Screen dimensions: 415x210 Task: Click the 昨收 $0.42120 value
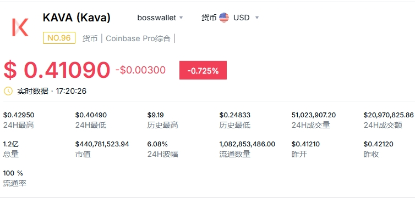pyautogui.click(x=379, y=144)
